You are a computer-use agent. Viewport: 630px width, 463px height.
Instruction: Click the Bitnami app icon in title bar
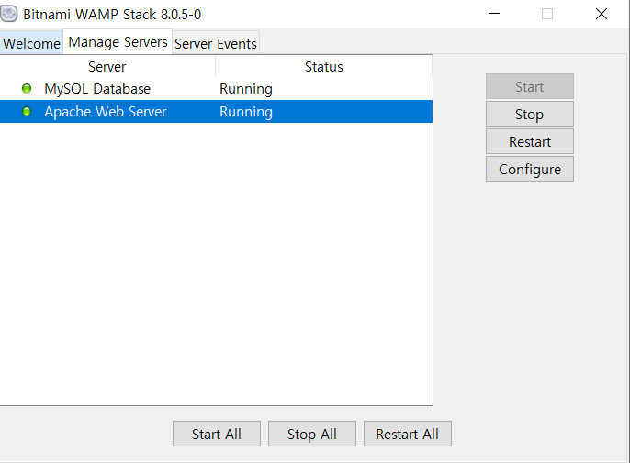(9, 14)
